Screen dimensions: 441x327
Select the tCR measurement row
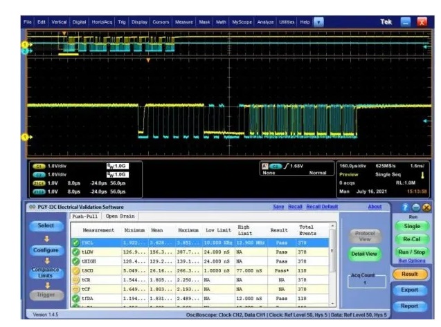199,280
